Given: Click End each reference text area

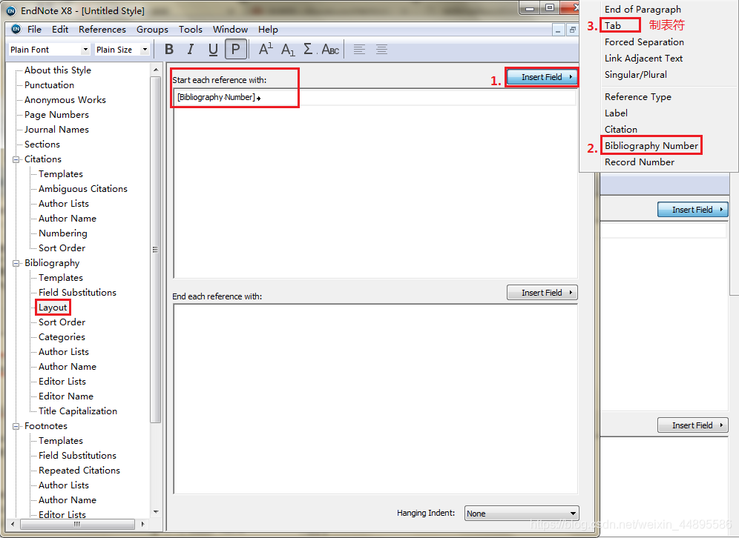Looking at the screenshot, I should 375,399.
